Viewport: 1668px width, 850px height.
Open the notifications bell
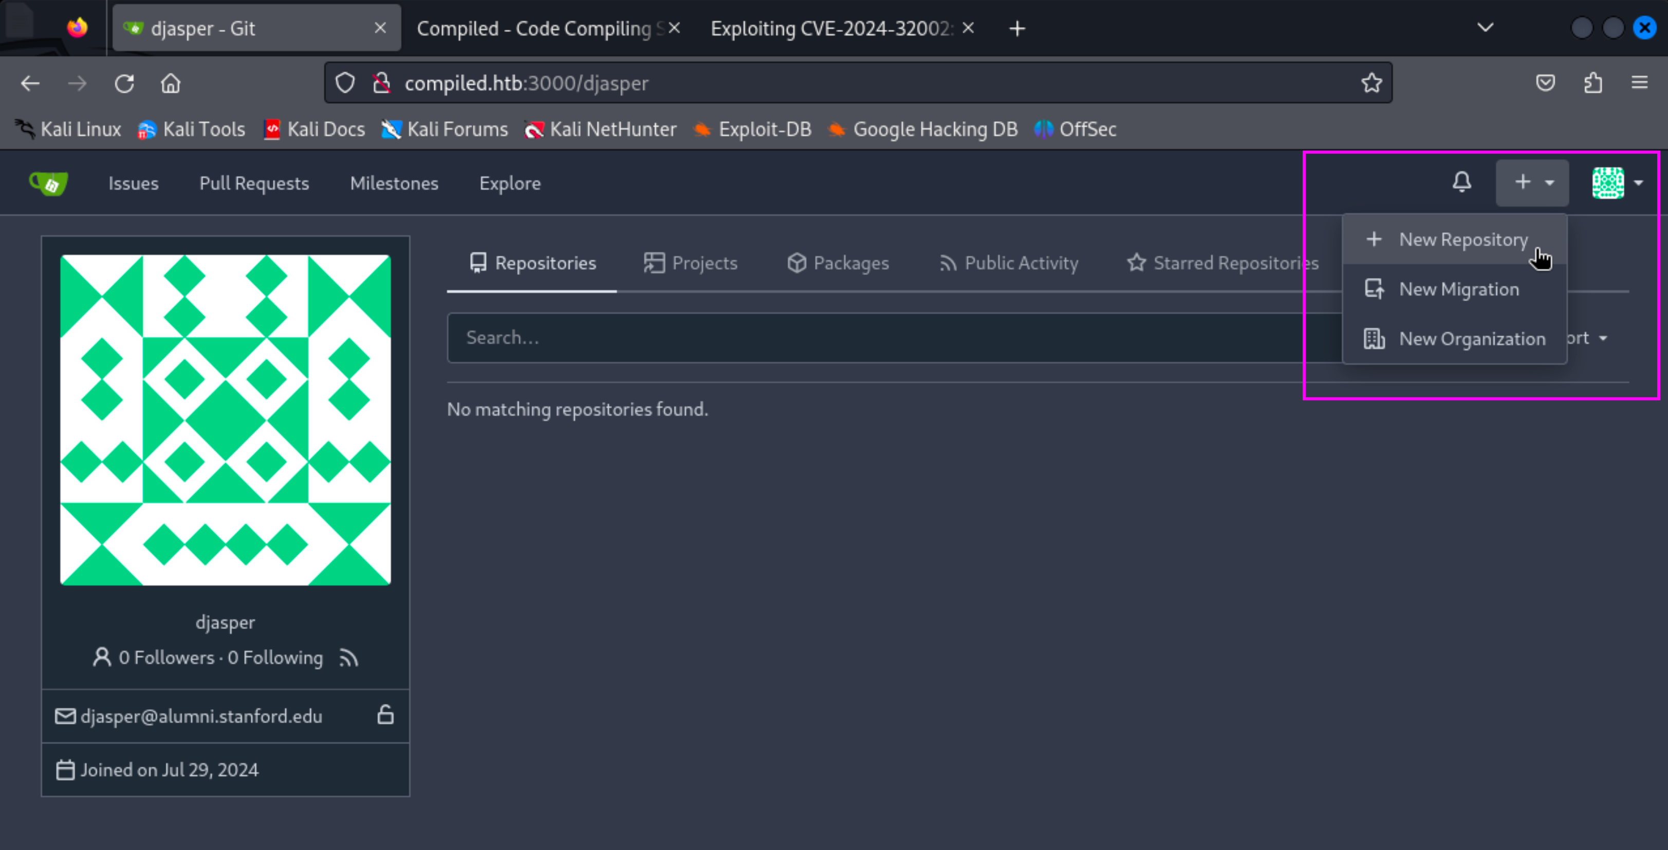(x=1462, y=182)
